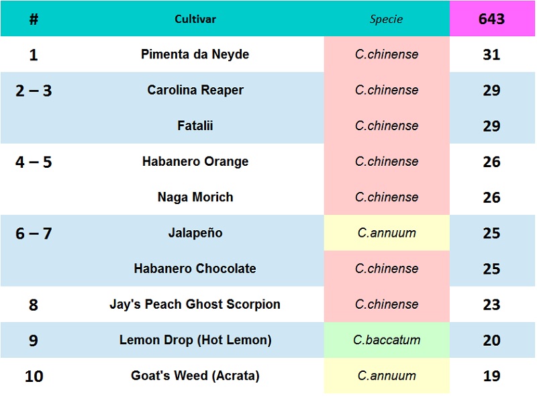This screenshot has width=537, height=396.
Task: Click the rank 10 cell
Action: pos(34,376)
